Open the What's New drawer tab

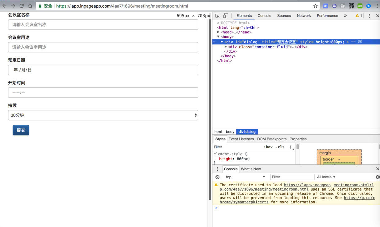click(x=251, y=169)
